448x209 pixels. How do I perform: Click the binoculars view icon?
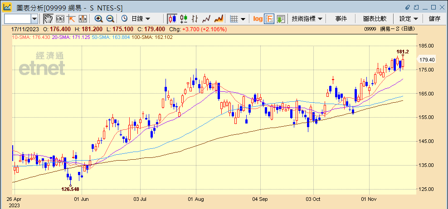click(60, 19)
